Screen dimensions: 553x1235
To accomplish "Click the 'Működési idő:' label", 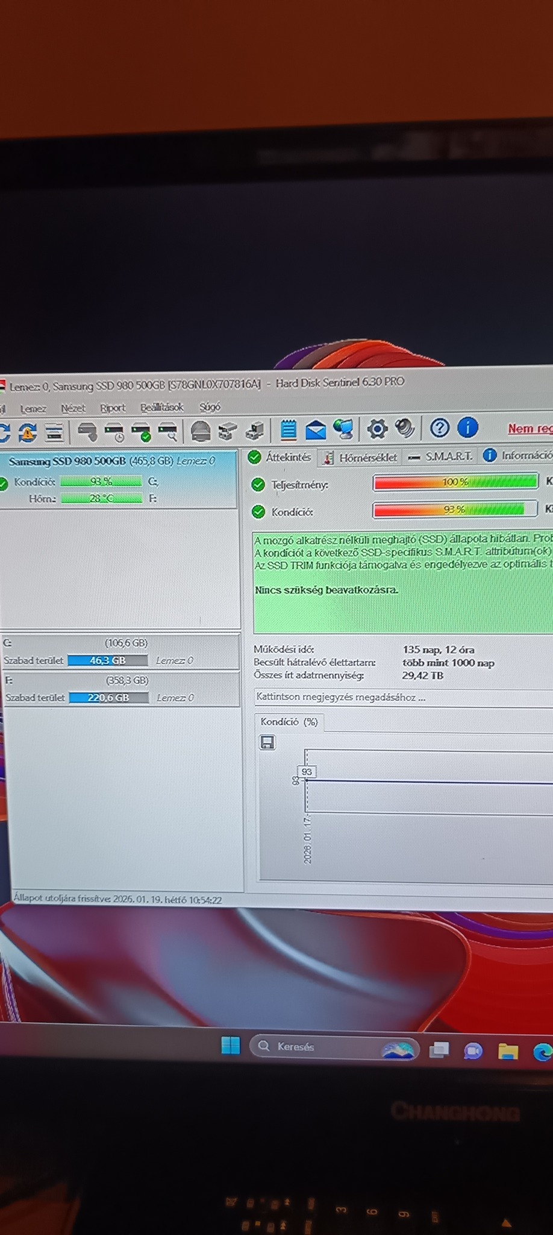I will (284, 649).
